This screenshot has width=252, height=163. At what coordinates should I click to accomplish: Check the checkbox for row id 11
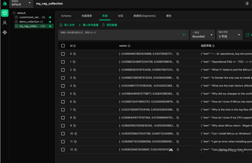coord(63,142)
